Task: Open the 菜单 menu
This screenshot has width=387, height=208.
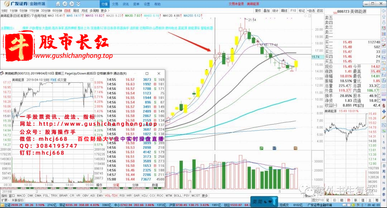Action: point(136,4)
